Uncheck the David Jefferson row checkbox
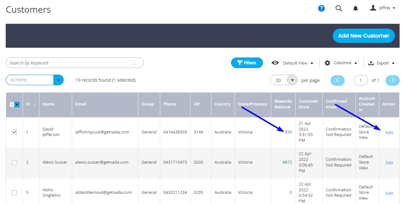The image size is (405, 204). click(14, 132)
